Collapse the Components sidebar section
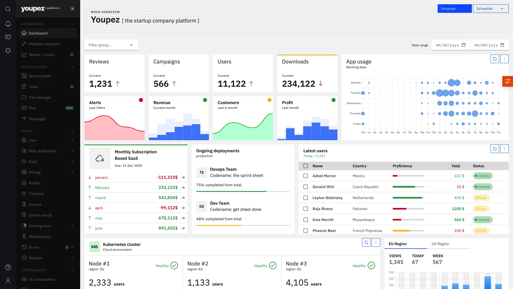The height and width of the screenshot is (289, 513). (72, 270)
